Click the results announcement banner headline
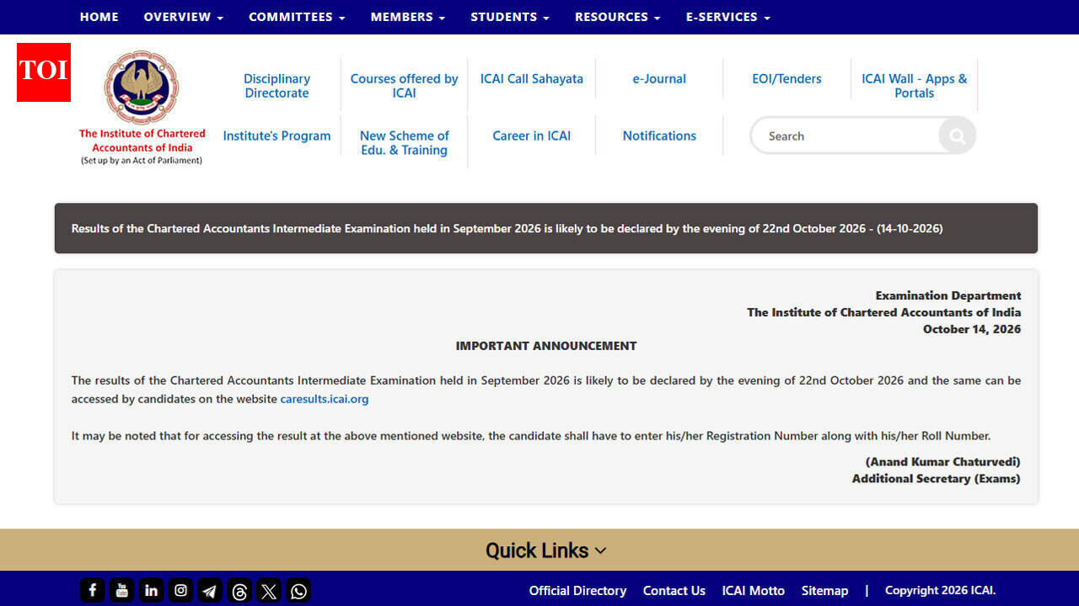 (x=507, y=228)
